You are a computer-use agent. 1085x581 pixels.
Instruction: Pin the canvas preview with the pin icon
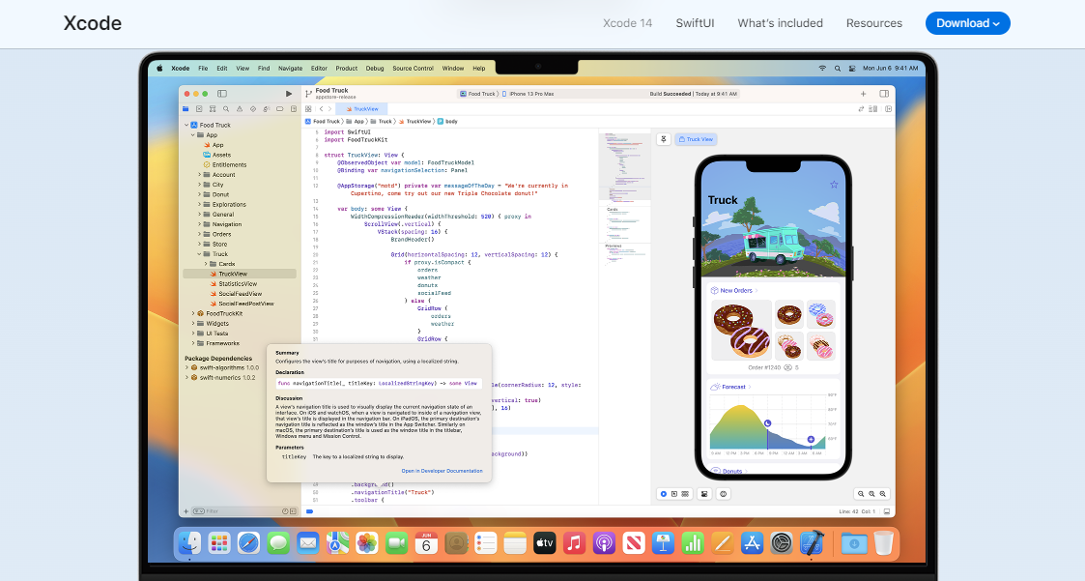[664, 139]
